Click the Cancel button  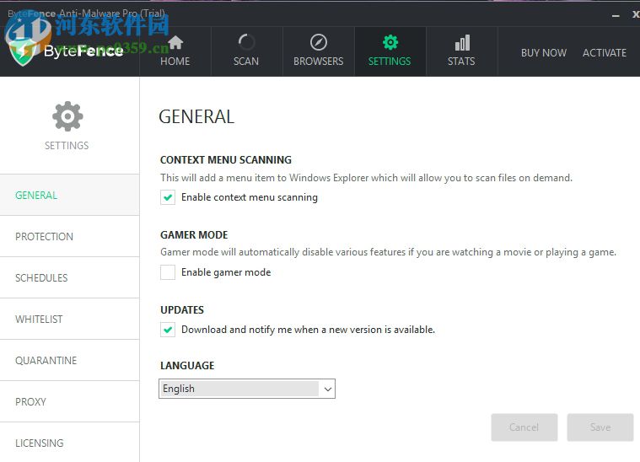click(524, 427)
